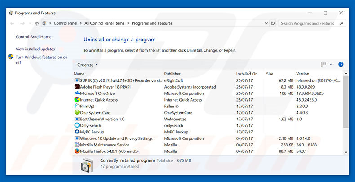Select the Internet Quick Access entry
355x182 pixels.
click(x=209, y=100)
